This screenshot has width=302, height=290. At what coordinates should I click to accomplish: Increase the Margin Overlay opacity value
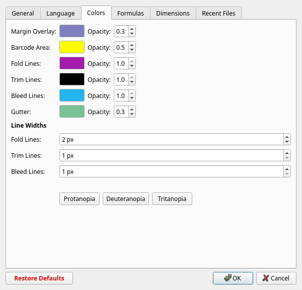point(132,29)
